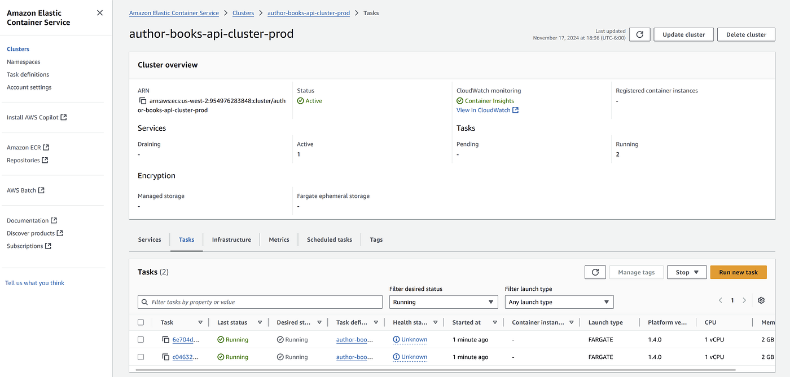
Task: Click the Update cluster button
Action: [684, 34]
